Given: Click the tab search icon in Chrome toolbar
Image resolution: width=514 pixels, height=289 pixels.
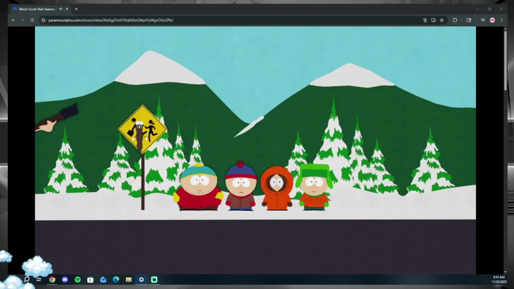Looking at the screenshot, I should click(469, 20).
